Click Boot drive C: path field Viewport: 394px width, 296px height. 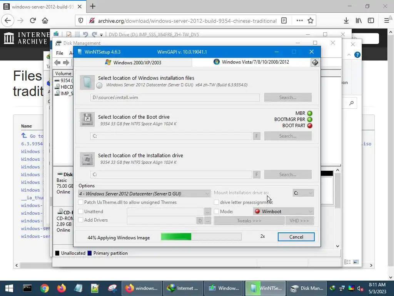click(171, 136)
